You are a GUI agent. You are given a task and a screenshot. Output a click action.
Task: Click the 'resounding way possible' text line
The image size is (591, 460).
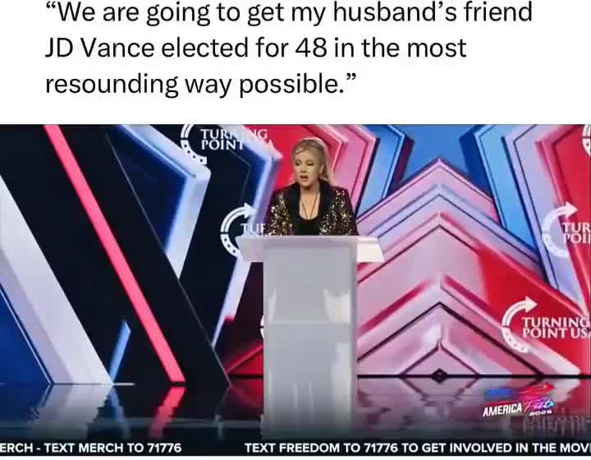pyautogui.click(x=200, y=84)
